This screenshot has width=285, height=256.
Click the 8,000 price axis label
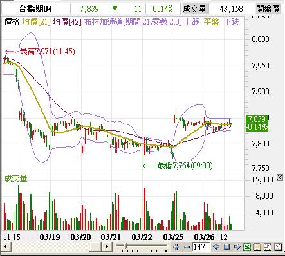[261, 39]
